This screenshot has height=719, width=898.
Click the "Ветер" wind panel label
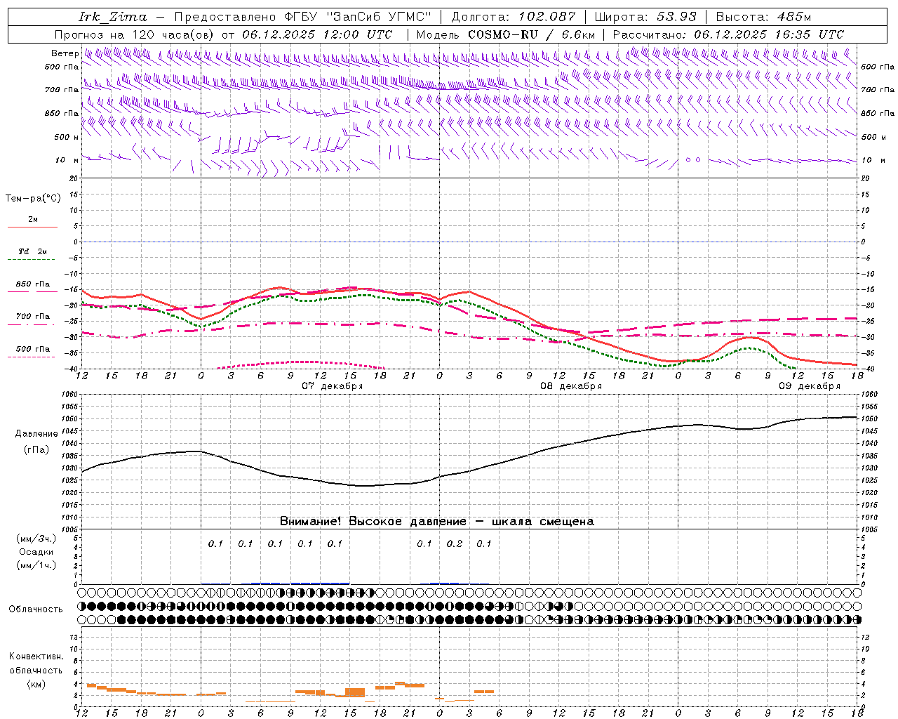(65, 53)
